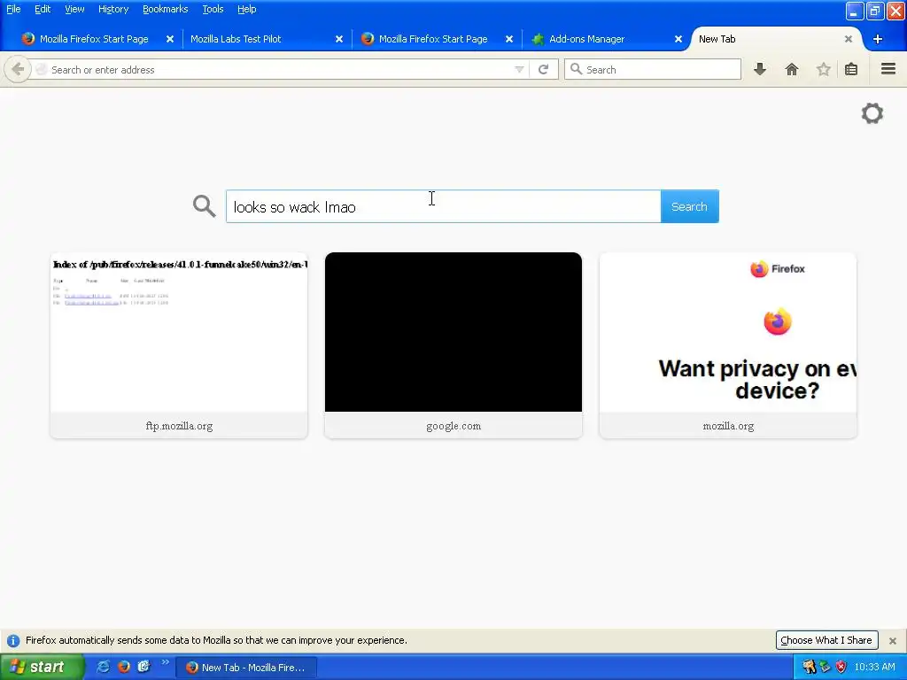Open the Windows Start button
Image resolution: width=907 pixels, height=680 pixels.
(42, 667)
